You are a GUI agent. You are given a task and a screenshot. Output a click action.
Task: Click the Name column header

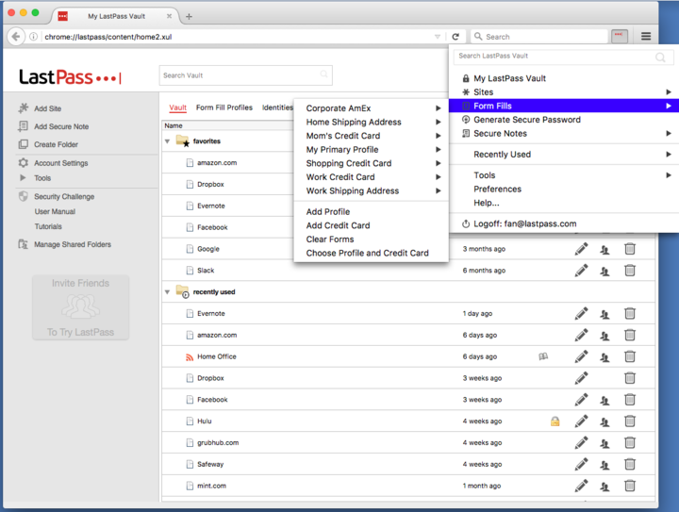point(174,125)
